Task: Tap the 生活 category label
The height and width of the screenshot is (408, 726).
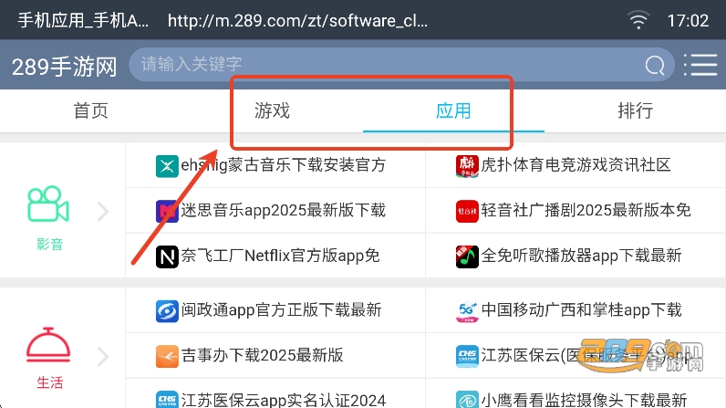Action: coord(49,382)
